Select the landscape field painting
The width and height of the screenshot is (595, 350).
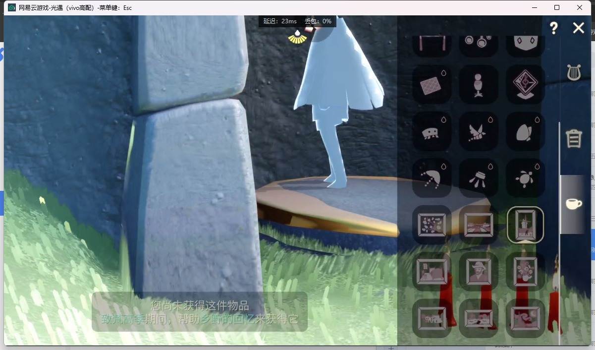479,225
